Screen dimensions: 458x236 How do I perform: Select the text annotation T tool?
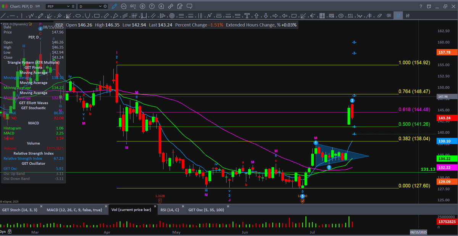[x=247, y=16]
